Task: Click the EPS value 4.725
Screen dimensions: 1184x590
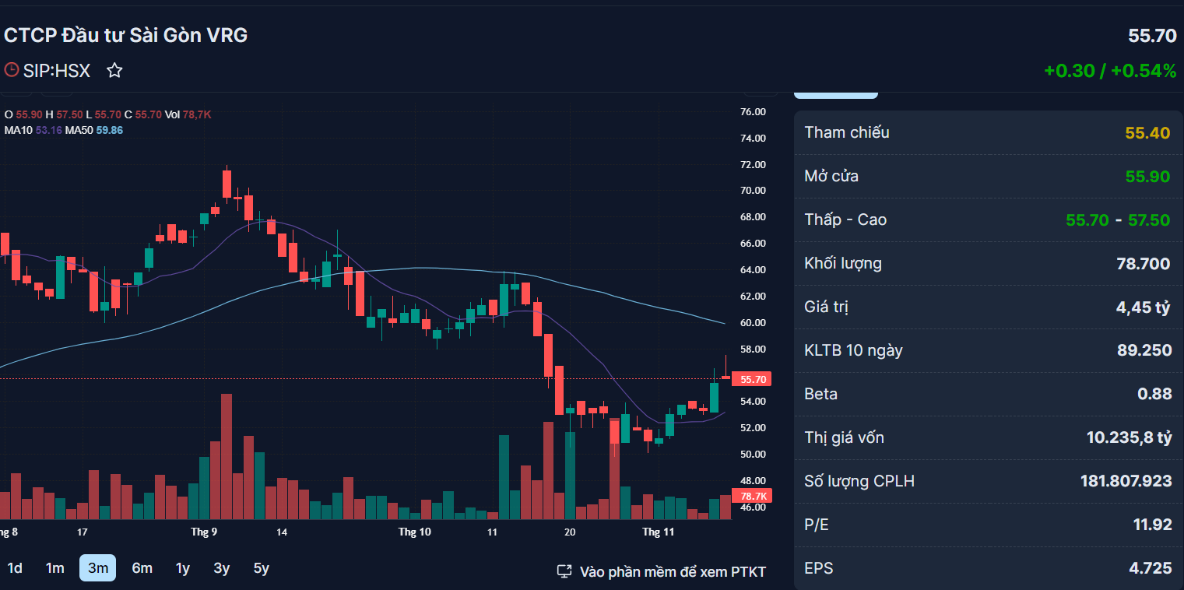Action: tap(1151, 569)
